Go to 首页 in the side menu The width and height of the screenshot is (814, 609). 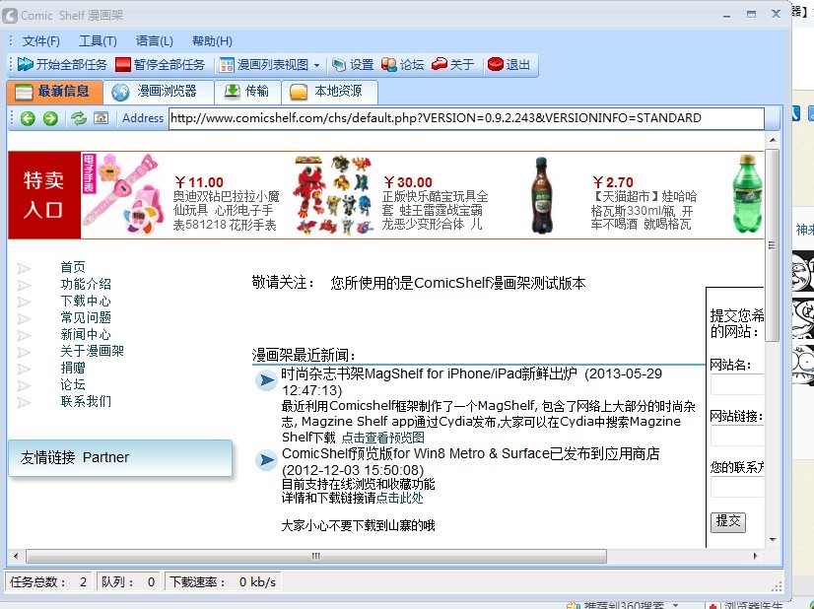73,267
